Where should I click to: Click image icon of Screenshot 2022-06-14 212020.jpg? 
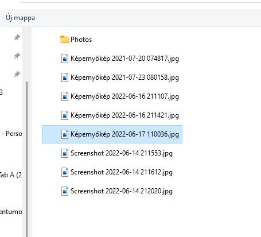tap(65, 191)
